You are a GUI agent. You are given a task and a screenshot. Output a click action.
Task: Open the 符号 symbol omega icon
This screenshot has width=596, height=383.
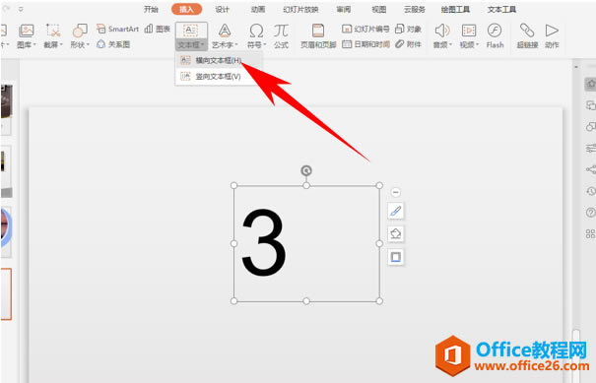tap(256, 31)
